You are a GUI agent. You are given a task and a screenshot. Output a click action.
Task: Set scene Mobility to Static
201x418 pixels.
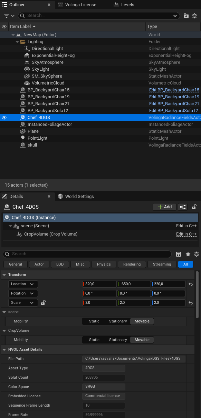click(x=94, y=321)
